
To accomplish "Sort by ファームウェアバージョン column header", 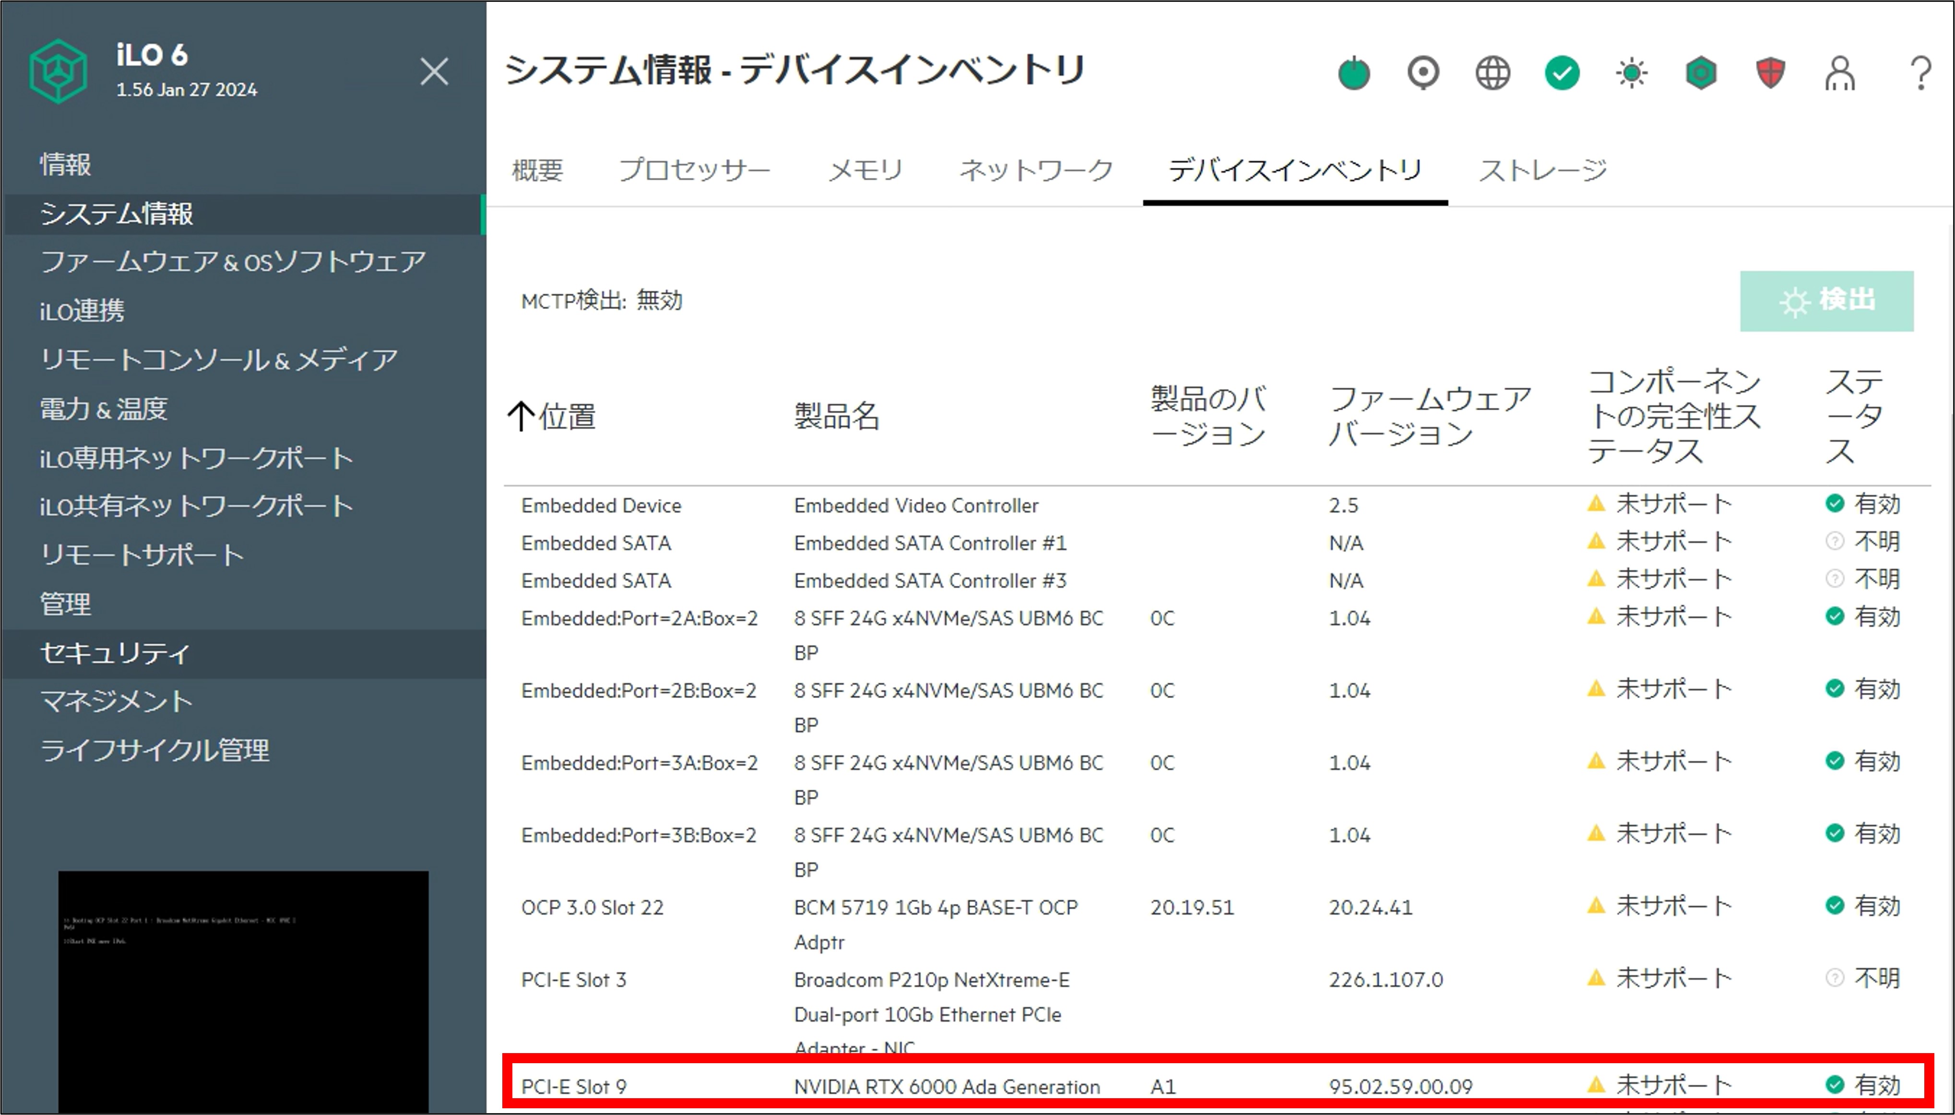I will pyautogui.click(x=1430, y=416).
